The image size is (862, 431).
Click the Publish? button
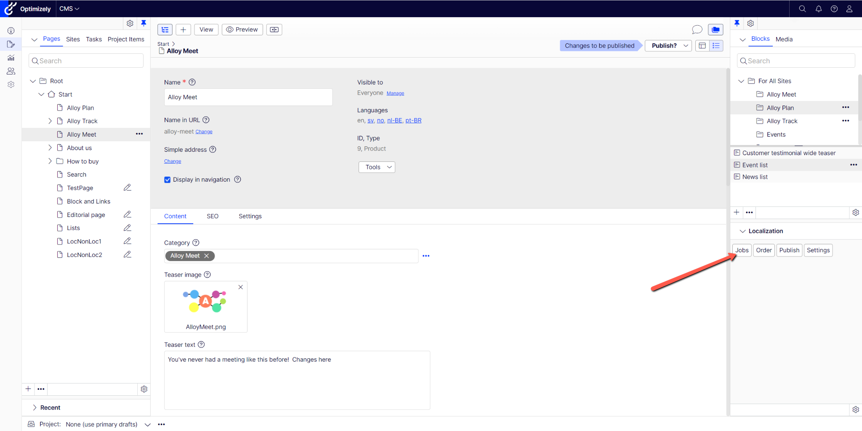pos(664,45)
